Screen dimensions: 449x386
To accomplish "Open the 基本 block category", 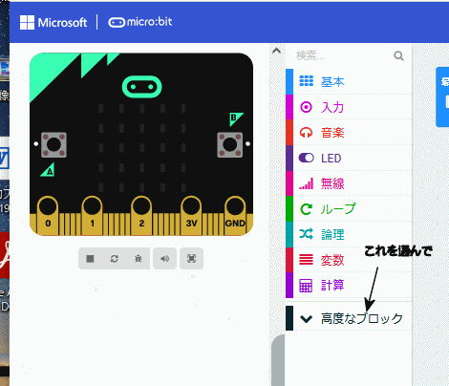I will click(349, 81).
